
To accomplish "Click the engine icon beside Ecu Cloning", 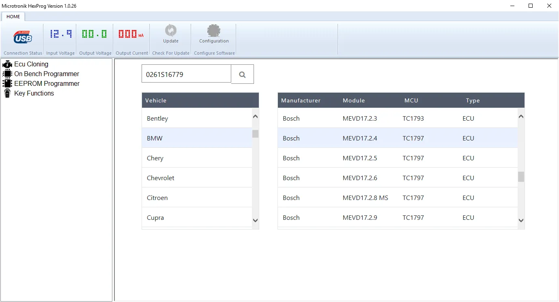I will tap(7, 64).
